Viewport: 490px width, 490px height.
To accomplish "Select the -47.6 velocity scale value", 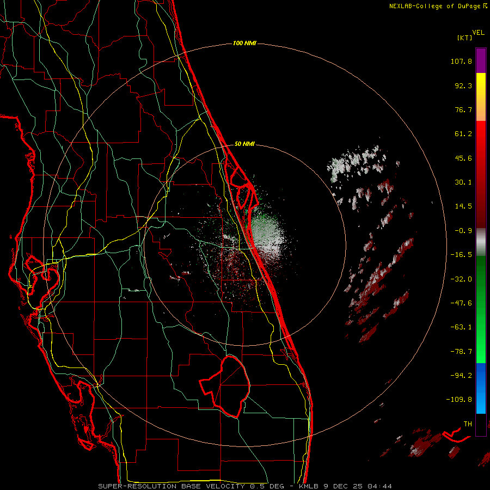I will pos(461,303).
